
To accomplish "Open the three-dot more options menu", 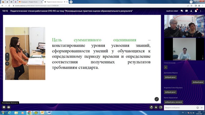I will [x=201, y=11].
